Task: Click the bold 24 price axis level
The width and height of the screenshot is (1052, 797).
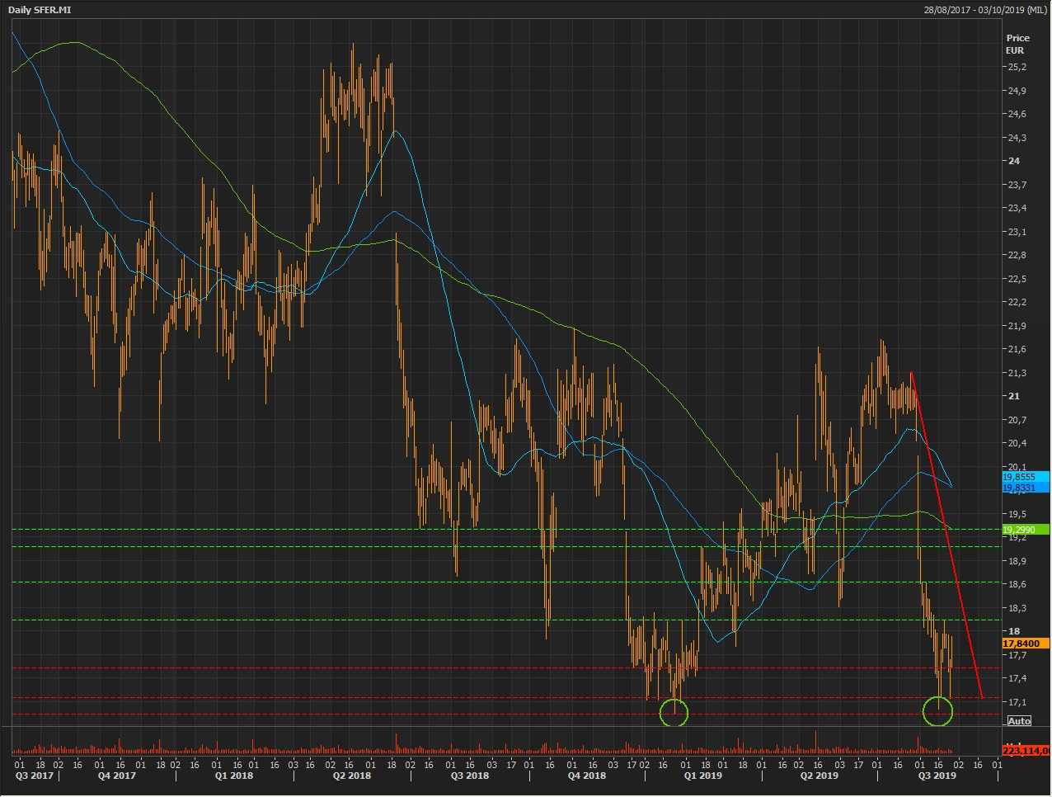Action: (x=1014, y=161)
